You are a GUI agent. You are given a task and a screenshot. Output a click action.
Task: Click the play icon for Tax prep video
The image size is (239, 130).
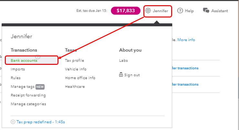click(13, 122)
